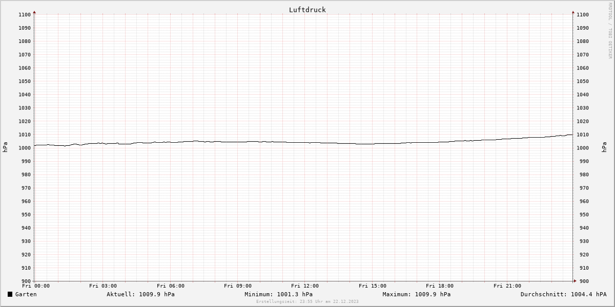The height and width of the screenshot is (307, 615).
Task: Click the black pressure curve line
Action: [x=302, y=142]
